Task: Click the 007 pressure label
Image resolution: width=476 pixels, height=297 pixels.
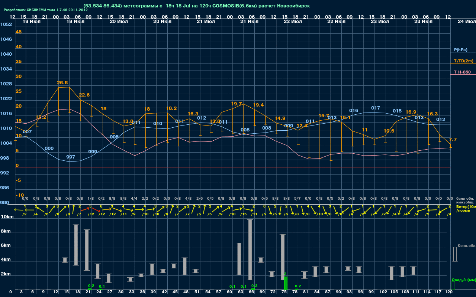Action: tap(27, 132)
